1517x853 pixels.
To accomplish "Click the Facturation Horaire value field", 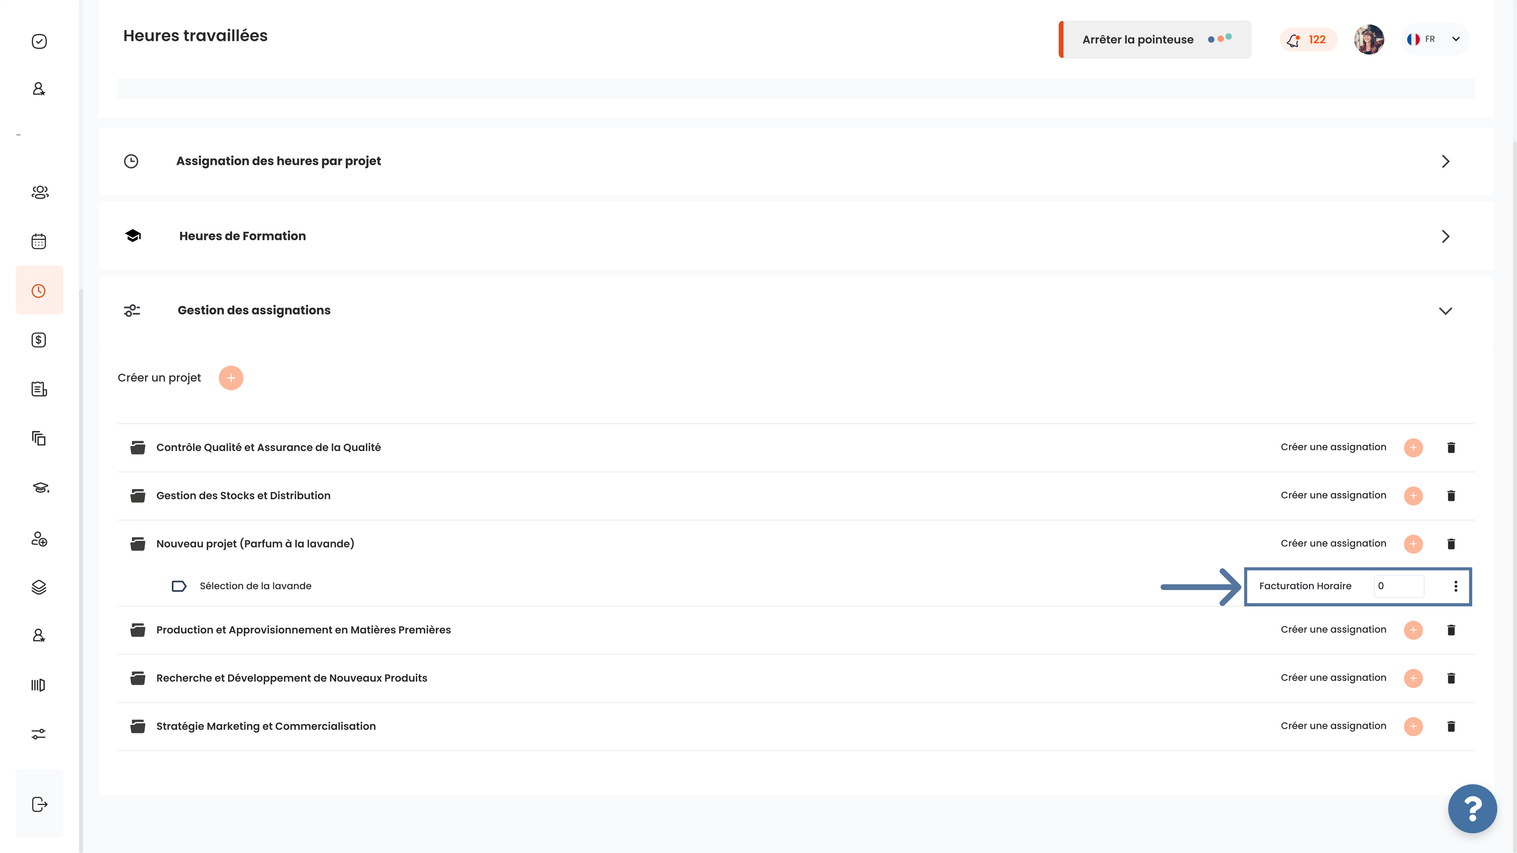I will click(x=1399, y=586).
